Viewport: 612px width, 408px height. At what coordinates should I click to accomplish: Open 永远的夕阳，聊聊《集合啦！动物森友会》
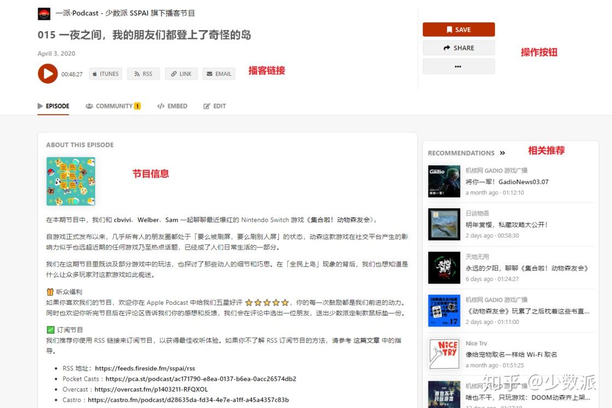tap(527, 268)
